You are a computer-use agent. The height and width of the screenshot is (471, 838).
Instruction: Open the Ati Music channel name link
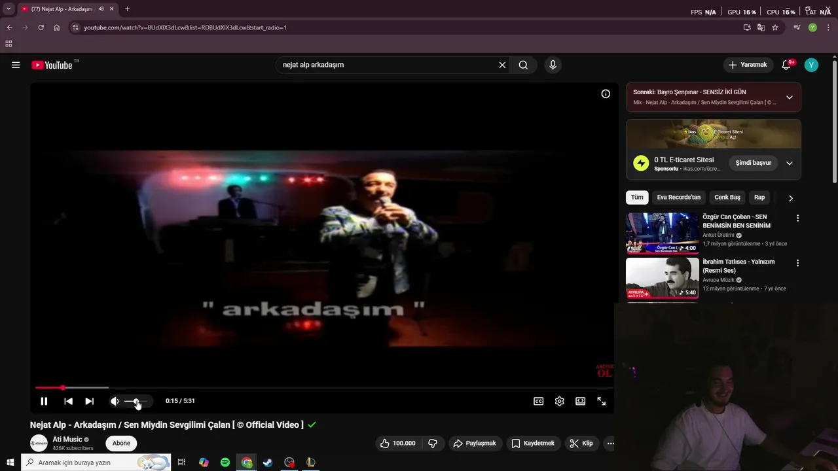[67, 440]
